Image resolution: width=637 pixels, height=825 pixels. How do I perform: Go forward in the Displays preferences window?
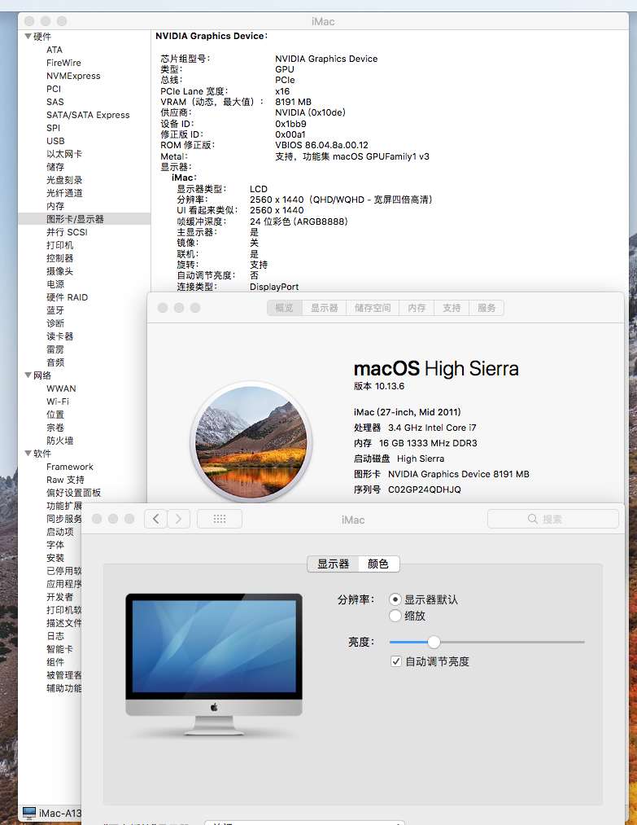[x=179, y=519]
